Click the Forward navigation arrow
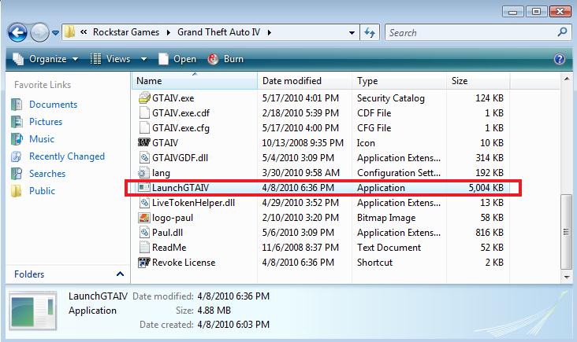Viewport: 577px width, 342px height. point(39,33)
